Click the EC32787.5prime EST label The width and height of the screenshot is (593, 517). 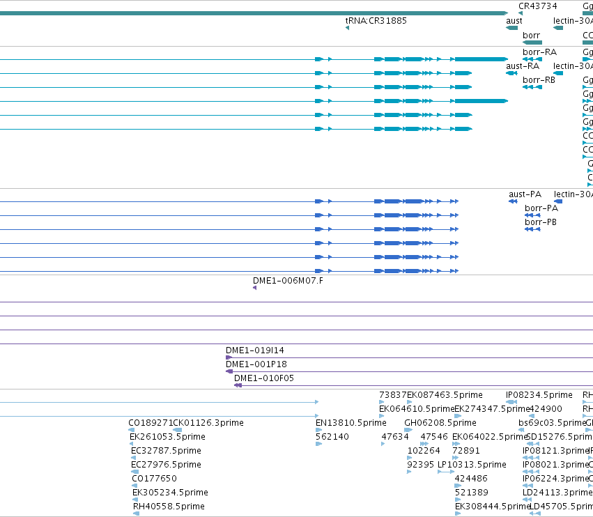coord(166,450)
